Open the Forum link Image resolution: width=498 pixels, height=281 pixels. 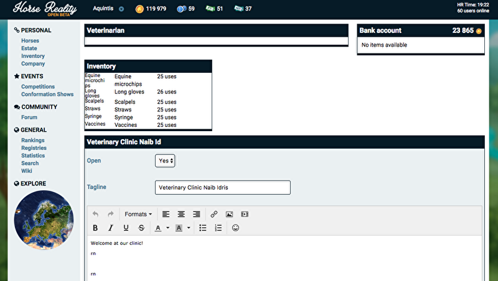point(29,117)
